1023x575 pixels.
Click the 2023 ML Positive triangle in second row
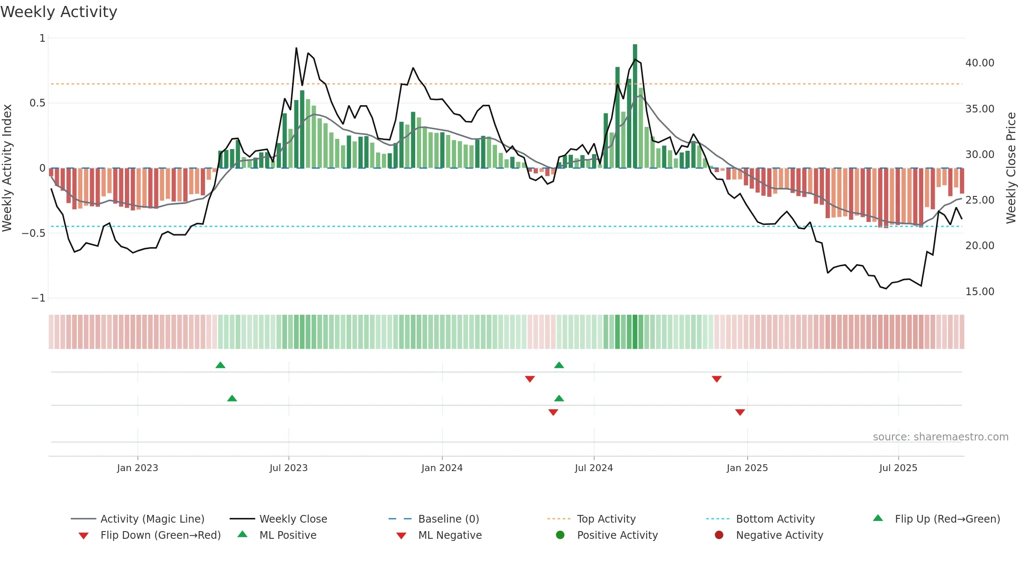tap(232, 398)
